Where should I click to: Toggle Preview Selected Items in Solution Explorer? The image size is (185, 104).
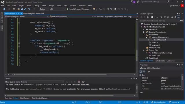(179, 17)
